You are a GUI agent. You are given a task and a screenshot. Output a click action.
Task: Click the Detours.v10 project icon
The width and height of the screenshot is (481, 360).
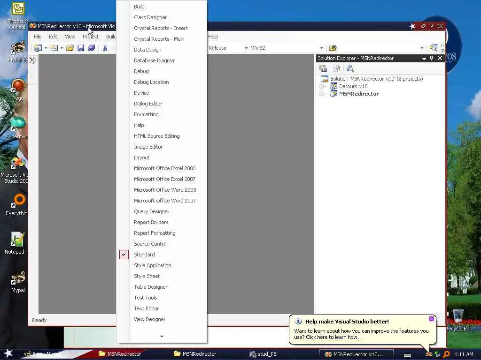[x=334, y=86]
